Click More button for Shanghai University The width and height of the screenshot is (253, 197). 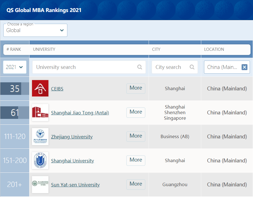click(x=136, y=160)
